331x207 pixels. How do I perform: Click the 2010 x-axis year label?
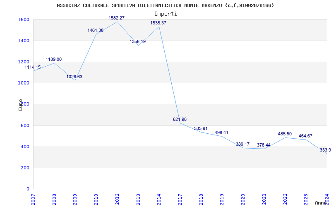(x=96, y=200)
